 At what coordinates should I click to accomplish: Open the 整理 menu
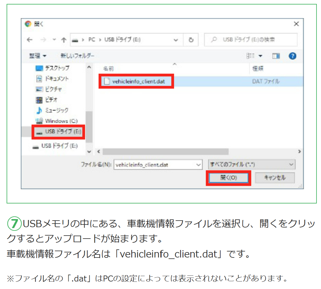pos(38,56)
